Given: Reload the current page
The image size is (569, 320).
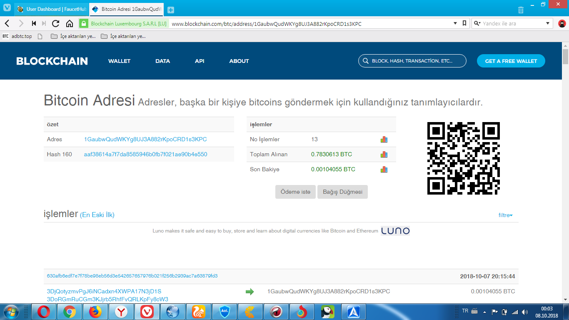Looking at the screenshot, I should (x=56, y=24).
